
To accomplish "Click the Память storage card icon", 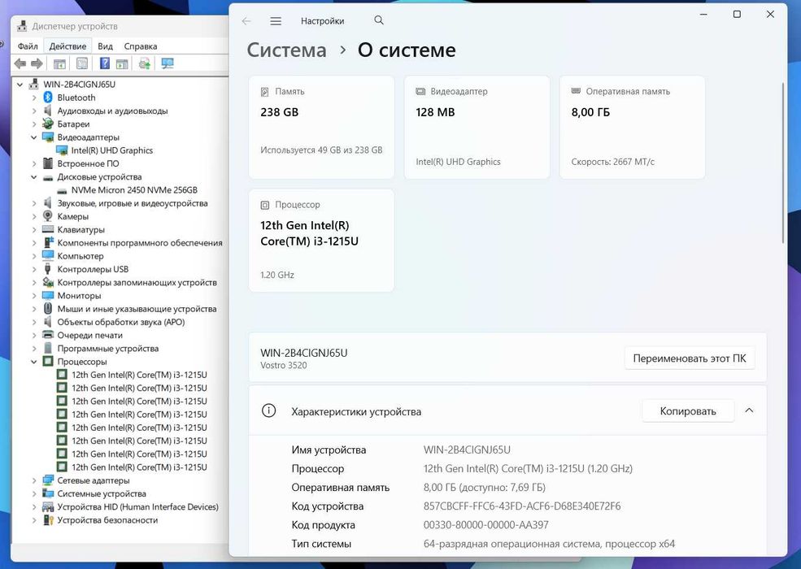I will click(x=264, y=92).
